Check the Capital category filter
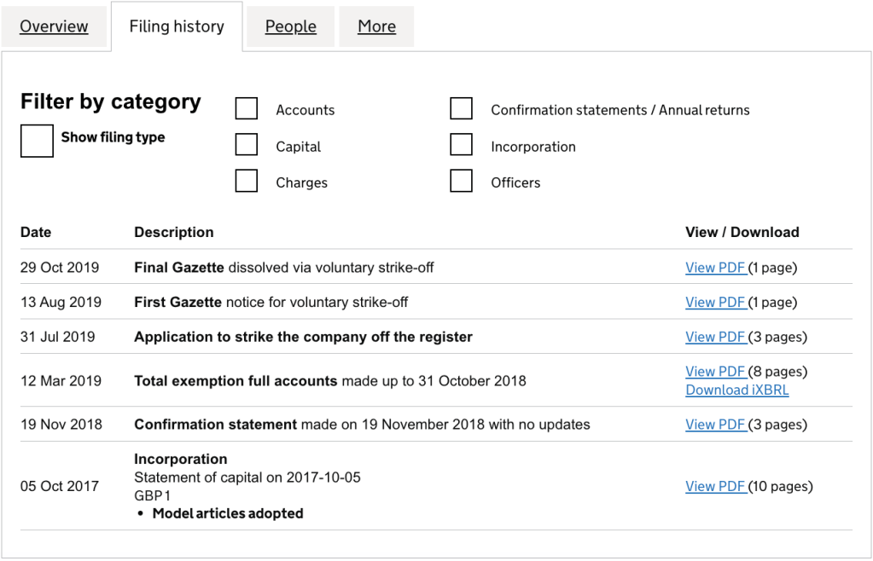The width and height of the screenshot is (873, 561). 247,146
